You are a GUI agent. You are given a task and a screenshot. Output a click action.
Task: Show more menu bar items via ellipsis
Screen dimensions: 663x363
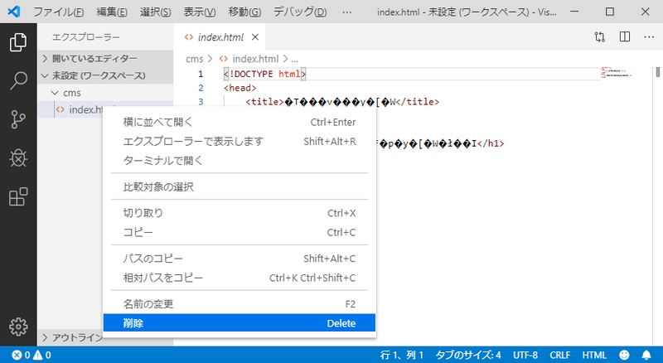click(x=347, y=12)
